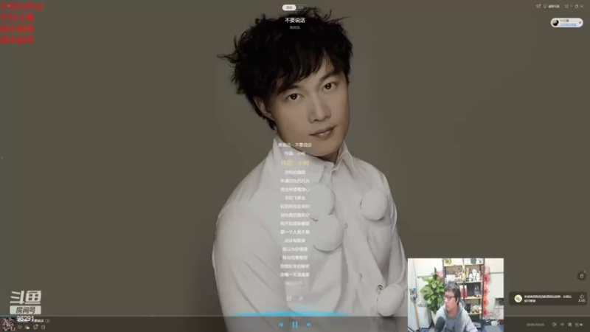The image size is (590, 332).
Task: Jump to lyric line 深色的海面
Action: (295, 173)
